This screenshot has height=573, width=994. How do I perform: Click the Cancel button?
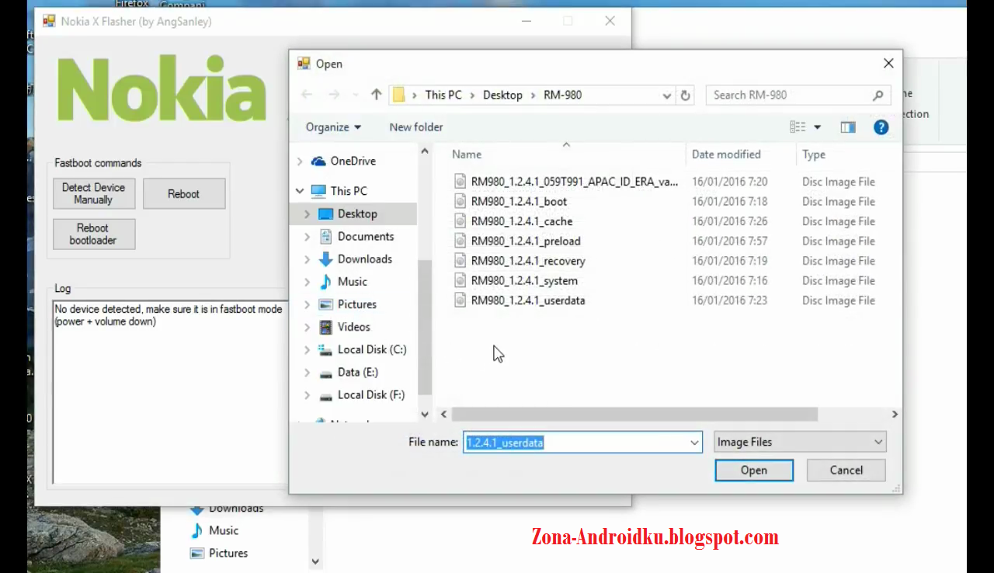pos(846,470)
